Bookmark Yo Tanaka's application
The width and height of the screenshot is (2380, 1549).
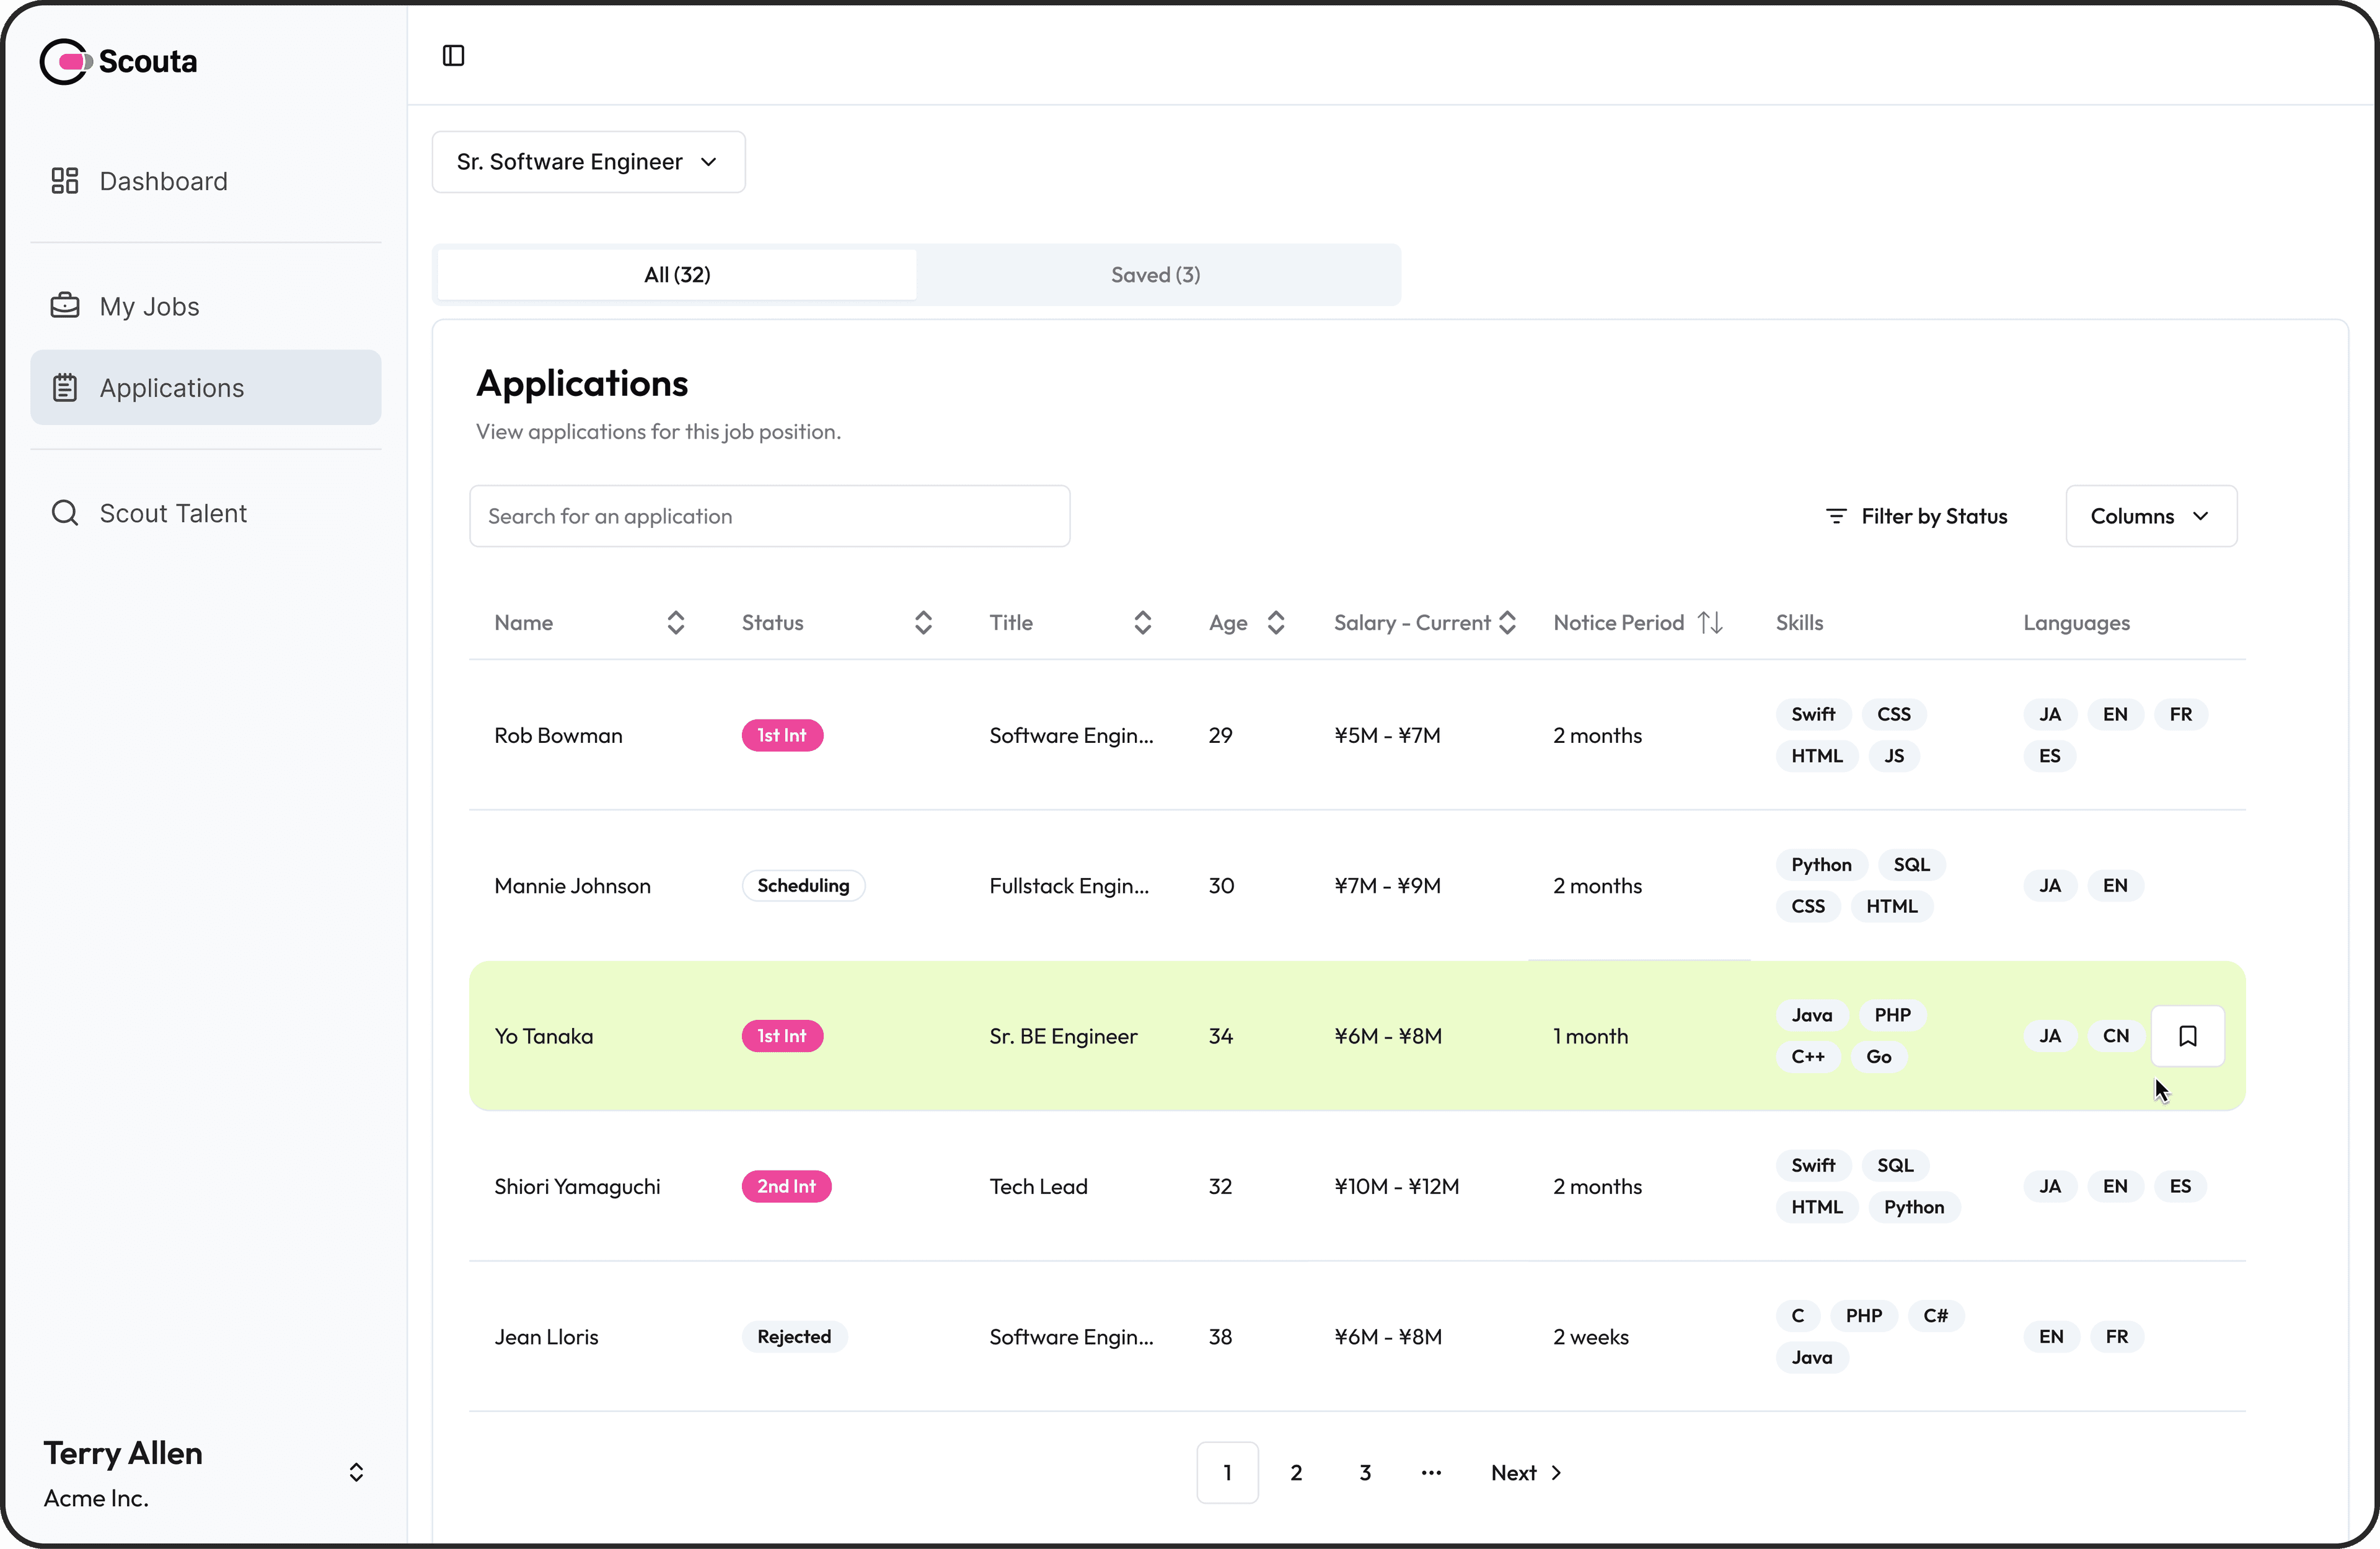[2187, 1036]
